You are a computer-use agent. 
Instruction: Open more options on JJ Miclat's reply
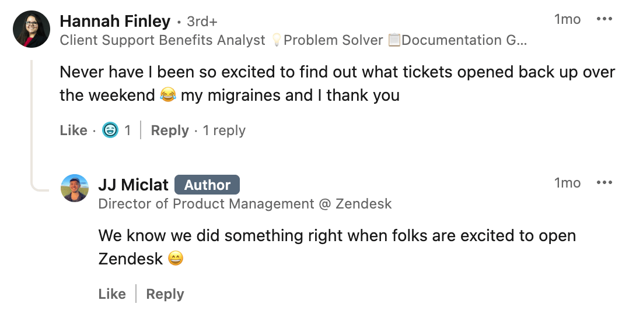point(604,183)
